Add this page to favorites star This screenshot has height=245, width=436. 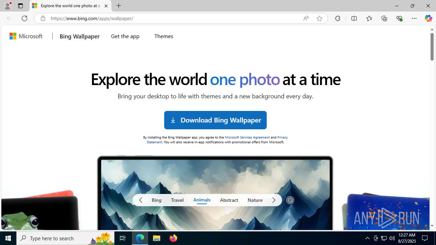320,18
